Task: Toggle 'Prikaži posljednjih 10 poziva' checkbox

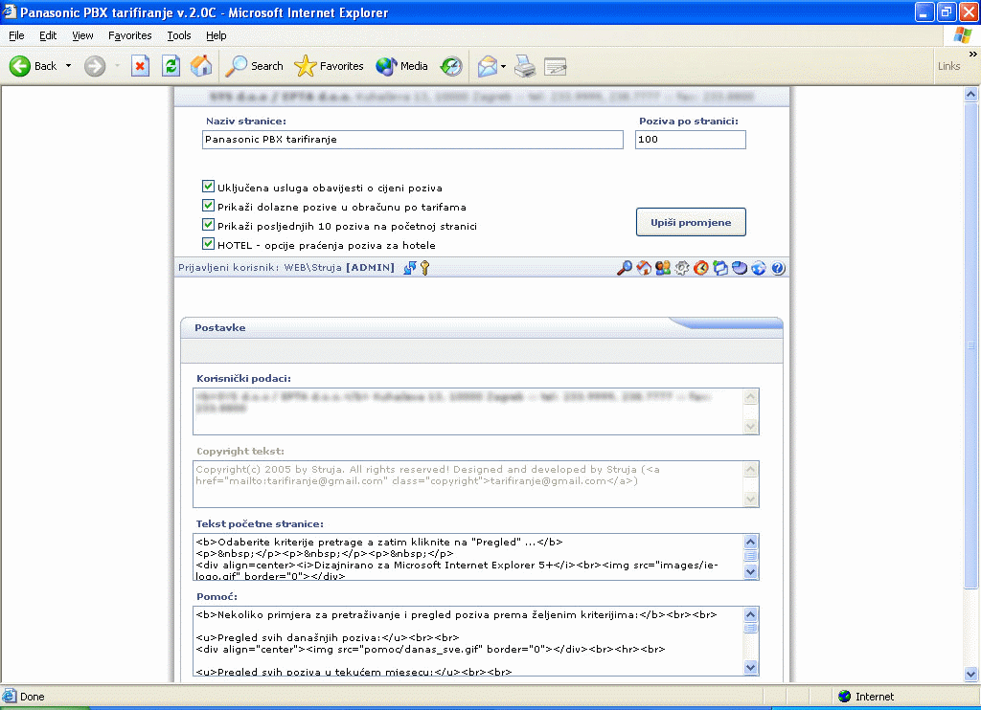Action: [208, 224]
